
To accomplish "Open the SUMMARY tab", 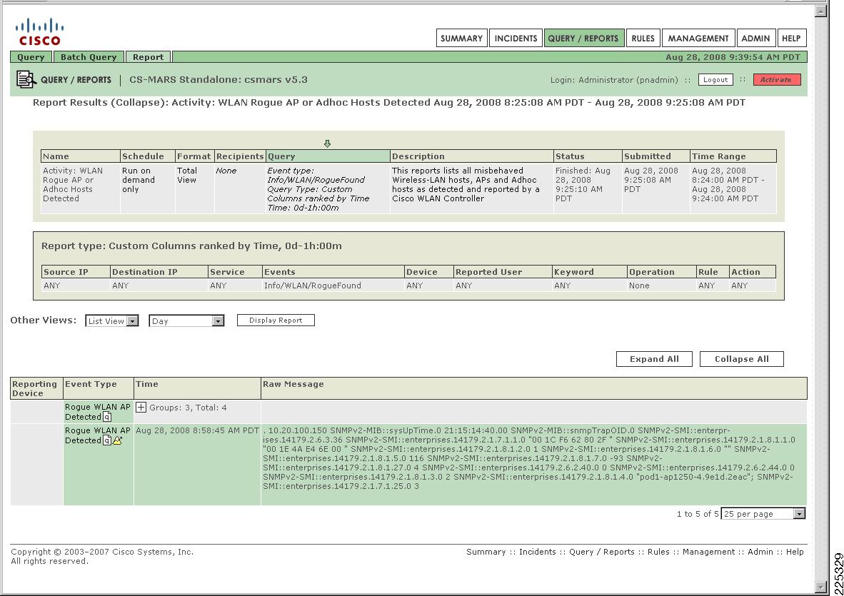I will pos(461,39).
